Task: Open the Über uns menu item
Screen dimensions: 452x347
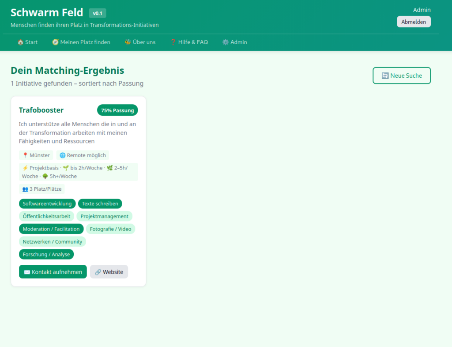Action: [140, 42]
